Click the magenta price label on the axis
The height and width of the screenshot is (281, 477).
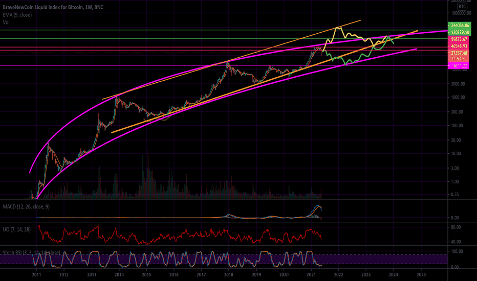[459, 65]
